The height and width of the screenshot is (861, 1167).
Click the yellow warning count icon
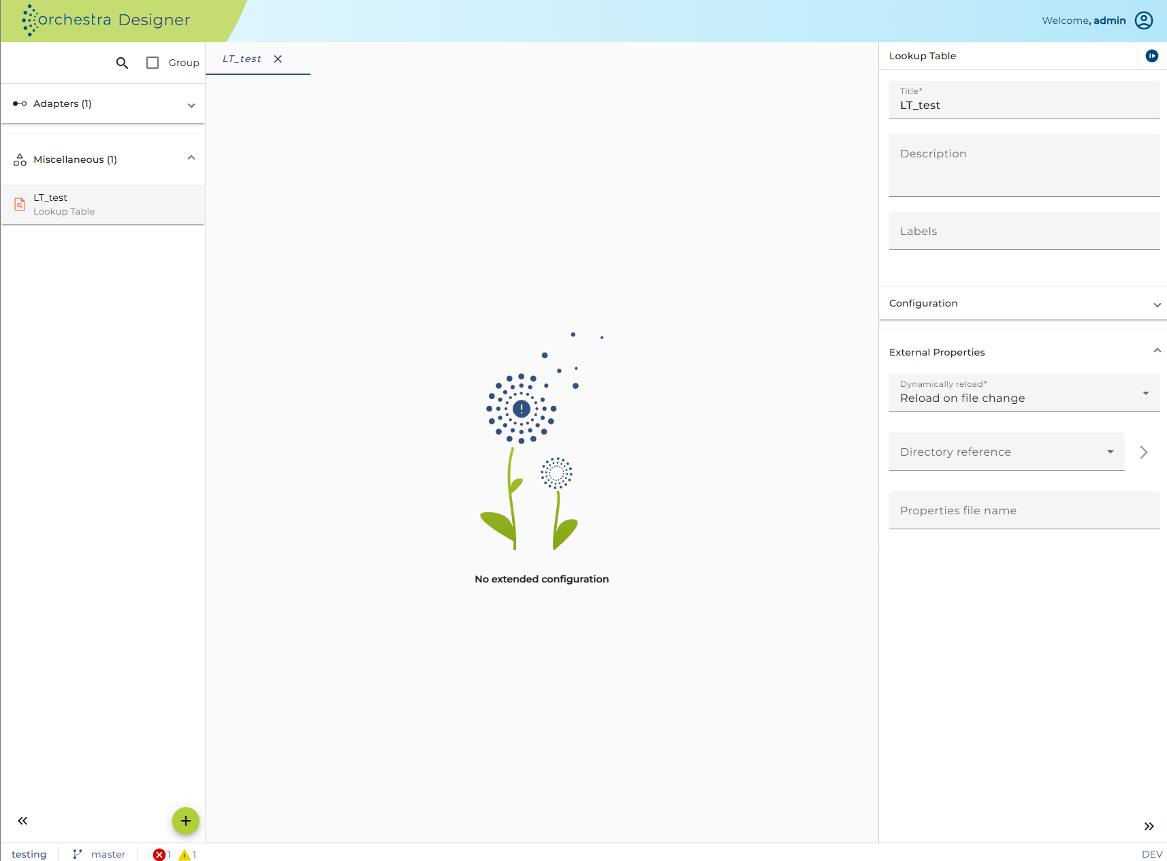pos(185,855)
